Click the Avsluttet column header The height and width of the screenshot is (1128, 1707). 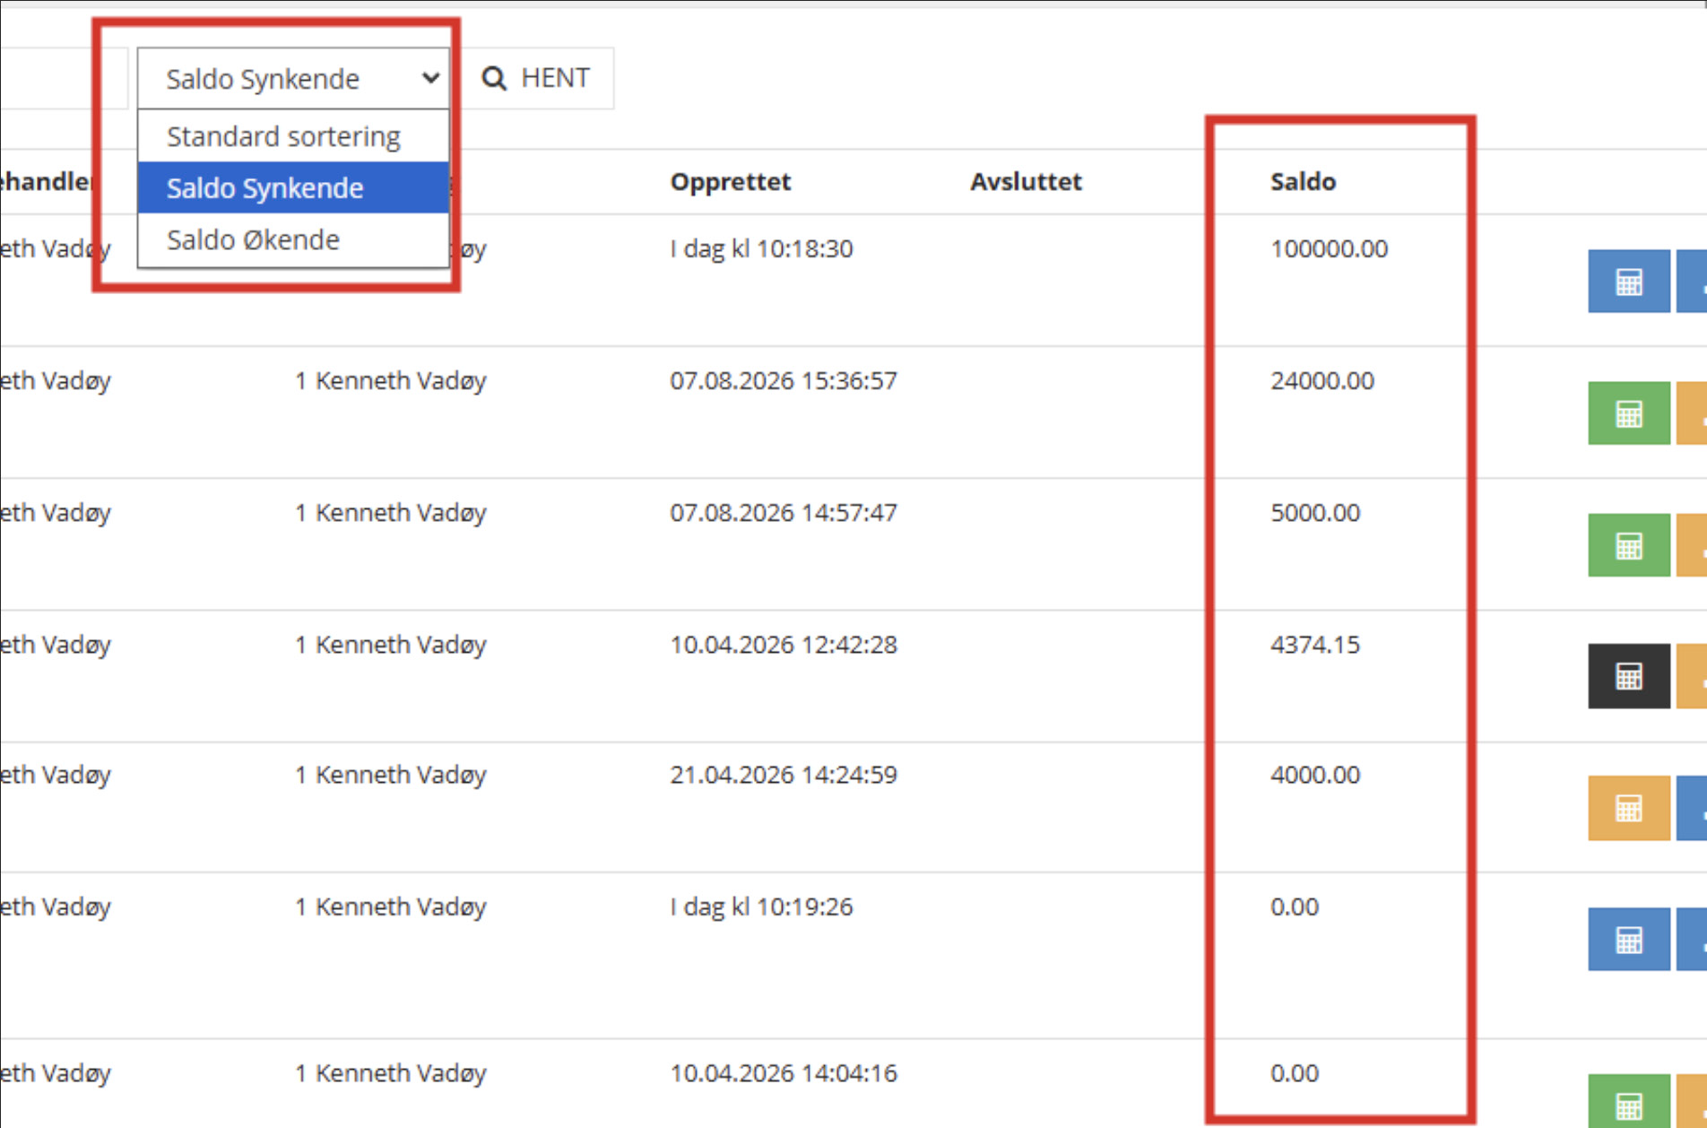click(1026, 182)
